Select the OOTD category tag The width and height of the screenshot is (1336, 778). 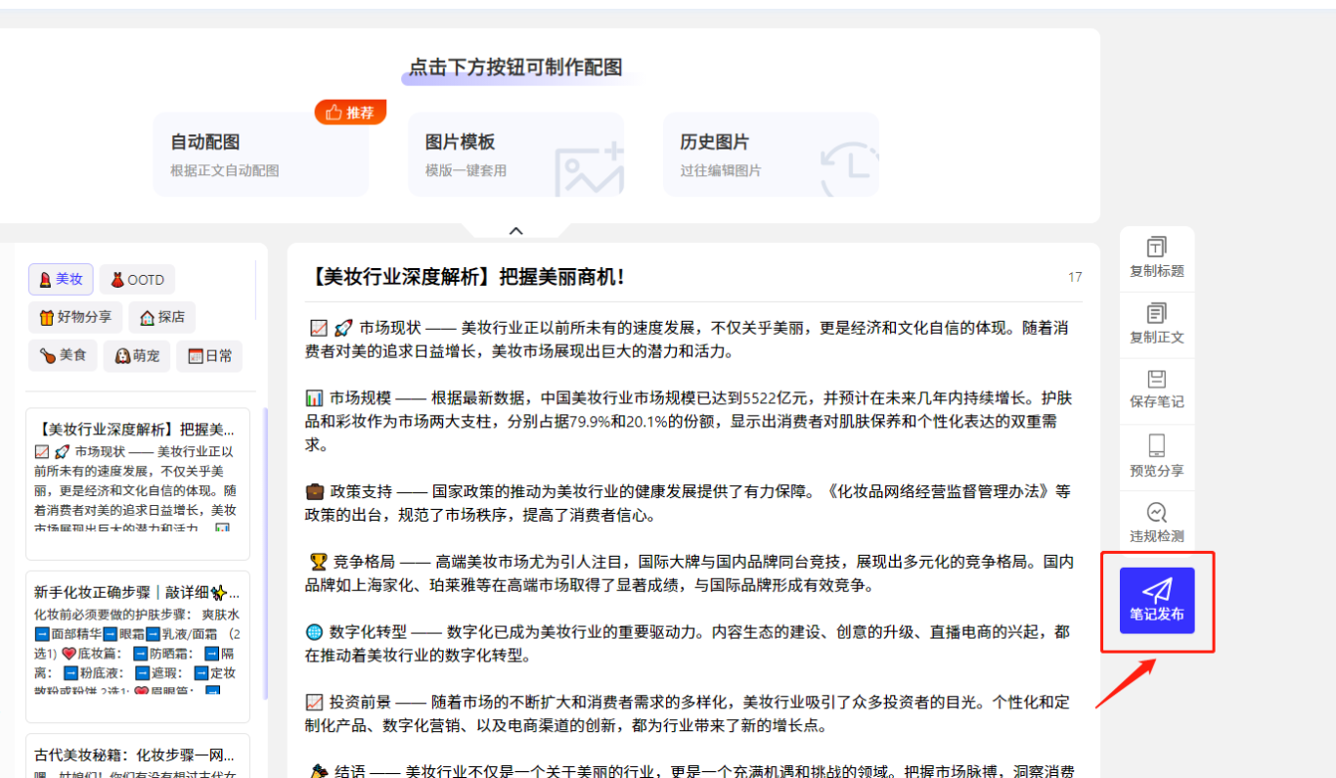137,280
